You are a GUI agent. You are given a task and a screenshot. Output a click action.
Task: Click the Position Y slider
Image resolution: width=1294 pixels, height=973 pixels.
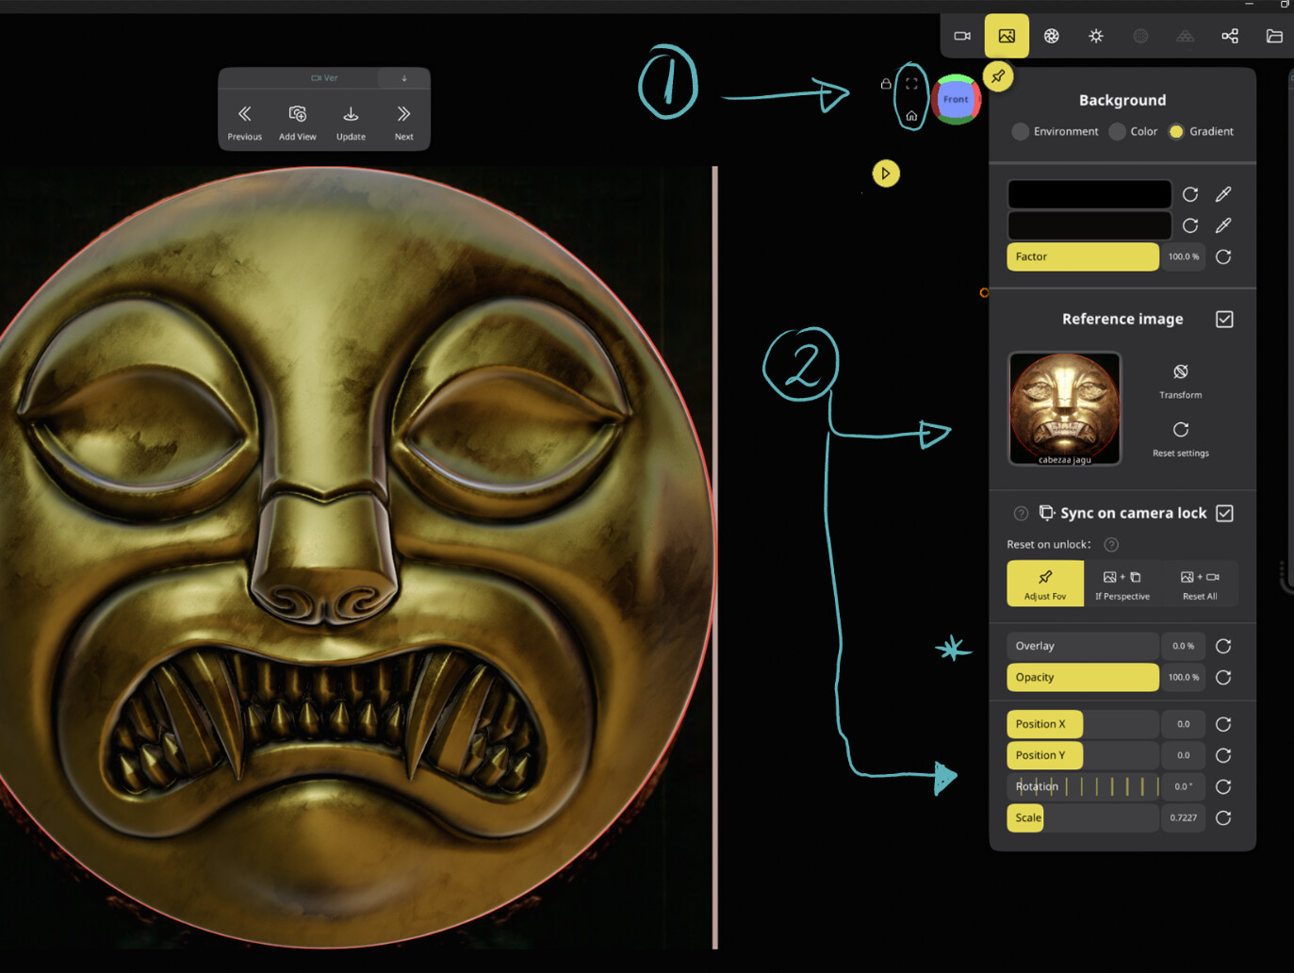click(x=1083, y=755)
